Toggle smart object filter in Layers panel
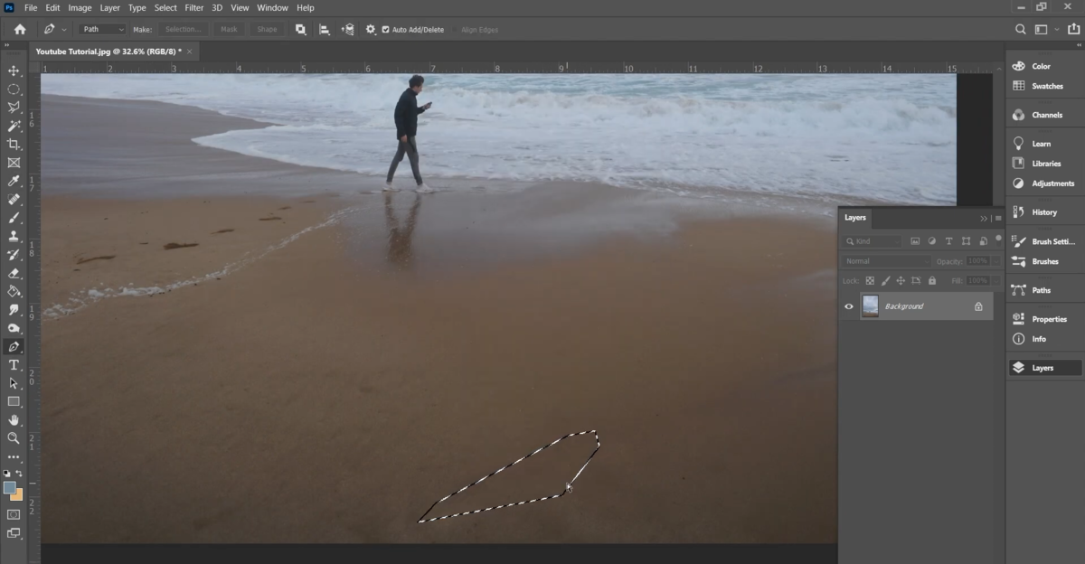The height and width of the screenshot is (564, 1085). pyautogui.click(x=983, y=241)
